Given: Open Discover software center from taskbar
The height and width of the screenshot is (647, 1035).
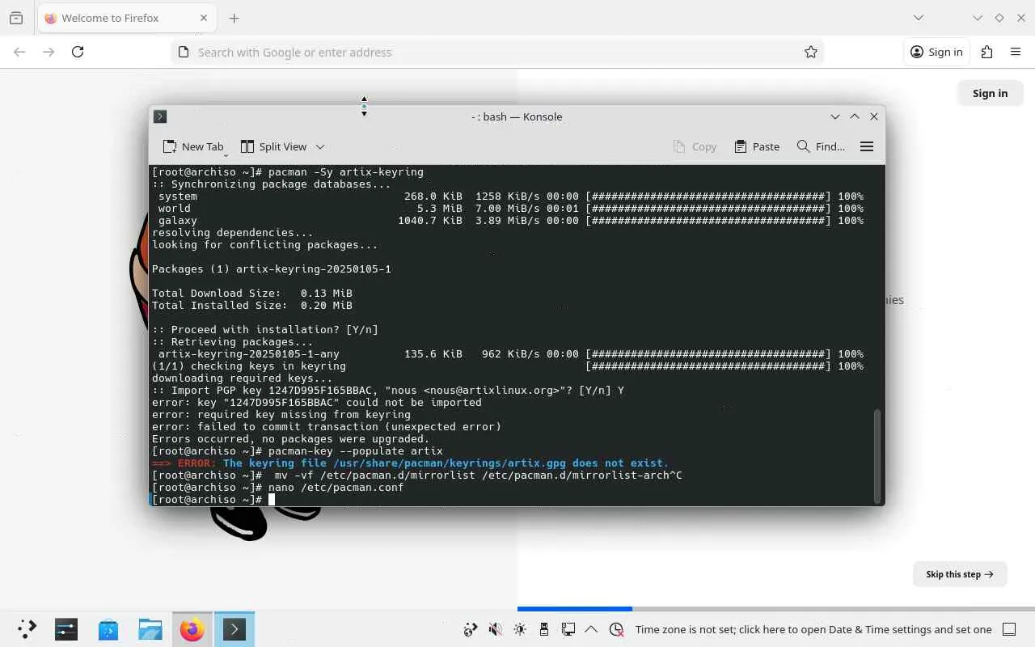Looking at the screenshot, I should tap(108, 629).
